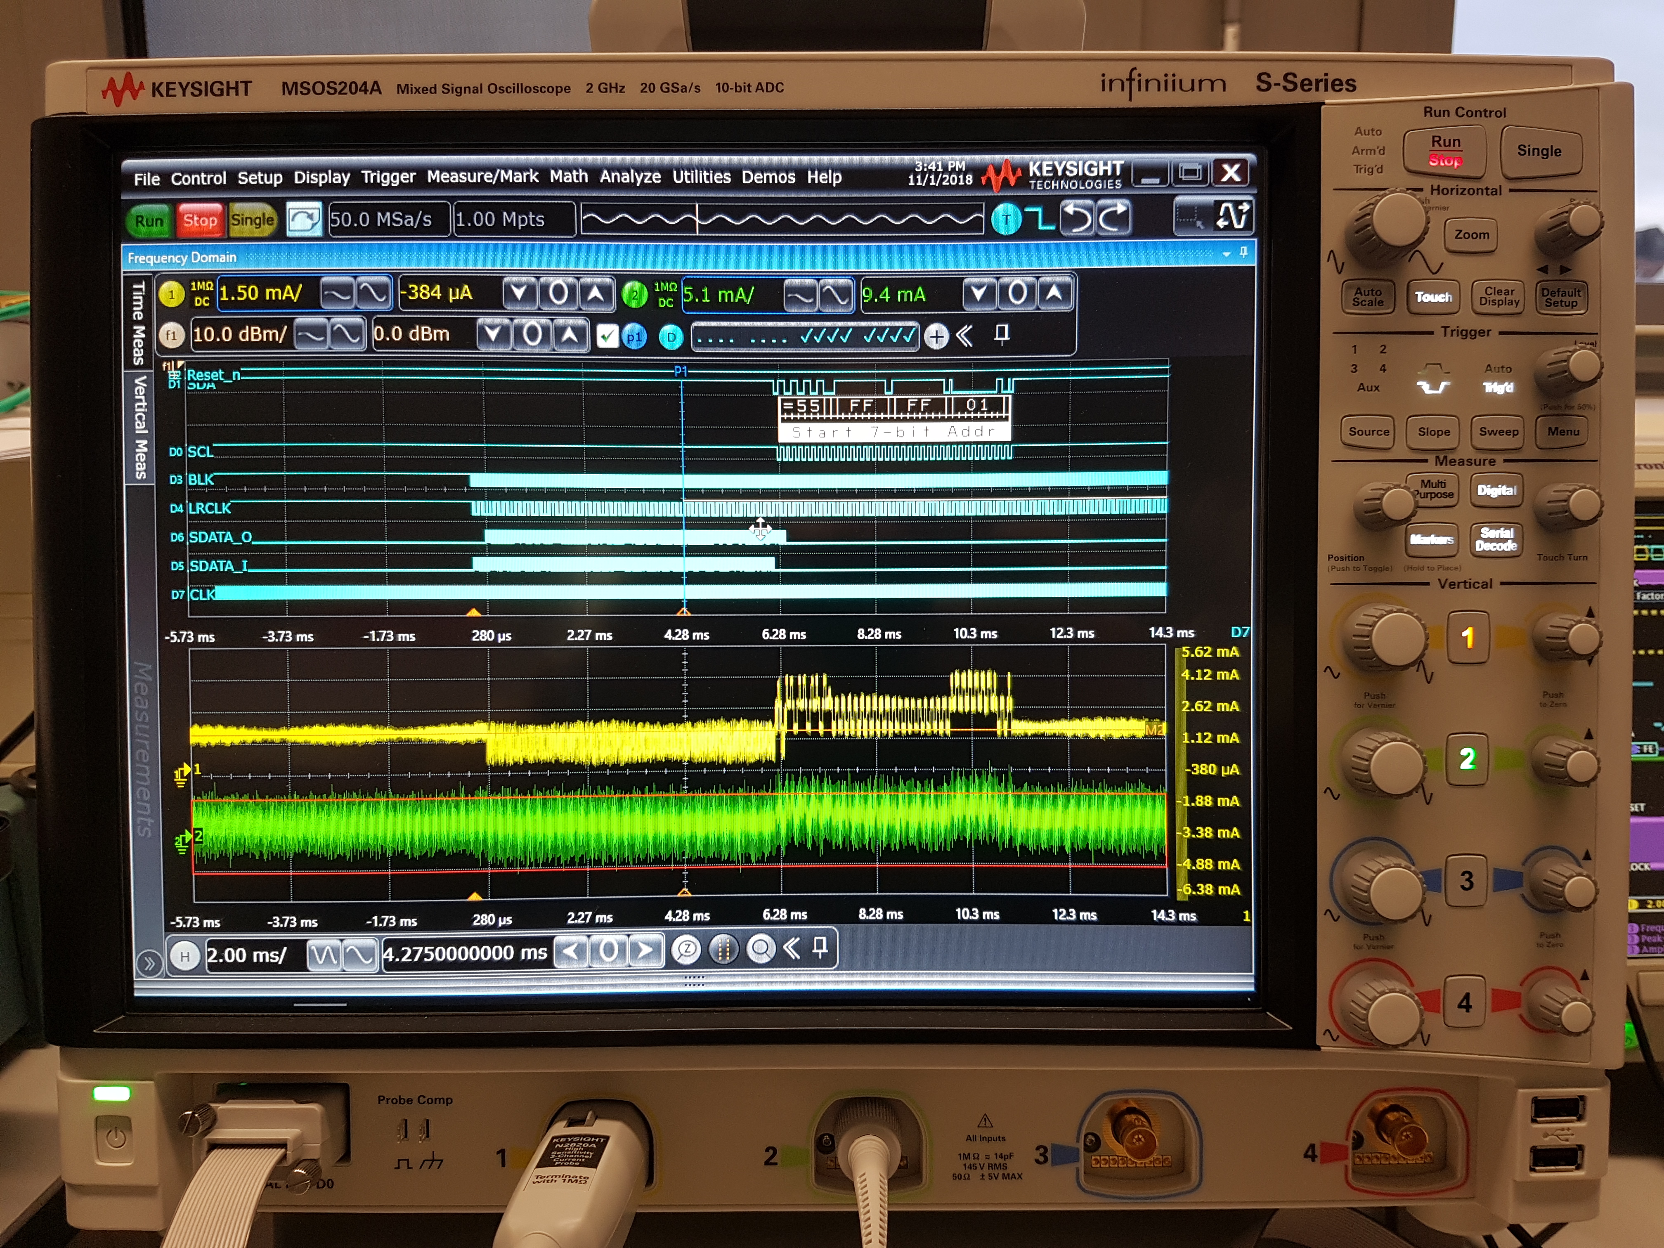The height and width of the screenshot is (1248, 1664).
Task: Move horizontal position right arrow
Action: tap(645, 951)
